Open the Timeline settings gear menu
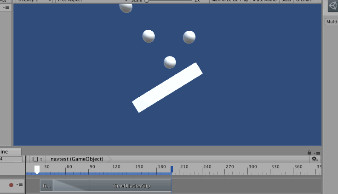Viewport: 338px width, 194px height. (x=315, y=159)
